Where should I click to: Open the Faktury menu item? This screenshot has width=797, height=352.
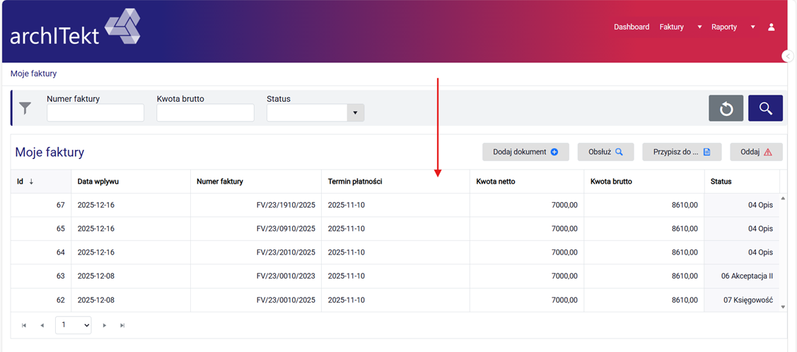pos(671,27)
